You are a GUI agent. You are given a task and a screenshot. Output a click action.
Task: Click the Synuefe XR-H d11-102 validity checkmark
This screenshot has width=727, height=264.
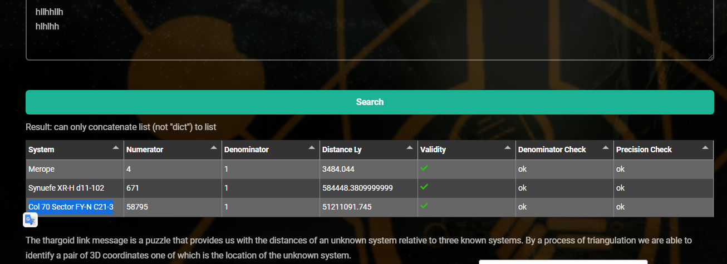[424, 187]
